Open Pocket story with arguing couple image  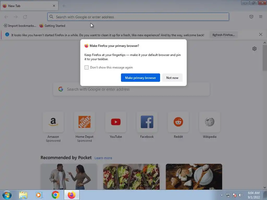pyautogui.click(x=69, y=177)
